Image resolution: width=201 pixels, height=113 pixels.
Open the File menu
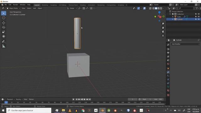(6, 5)
